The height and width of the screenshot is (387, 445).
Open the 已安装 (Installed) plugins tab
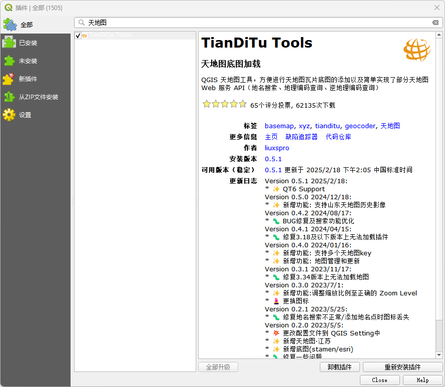[35, 43]
